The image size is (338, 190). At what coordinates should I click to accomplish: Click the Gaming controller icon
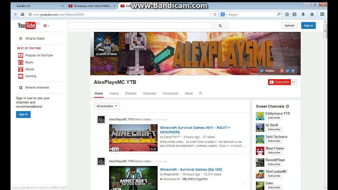click(21, 76)
